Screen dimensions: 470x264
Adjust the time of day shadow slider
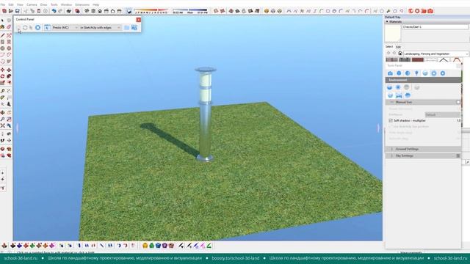[189, 11]
